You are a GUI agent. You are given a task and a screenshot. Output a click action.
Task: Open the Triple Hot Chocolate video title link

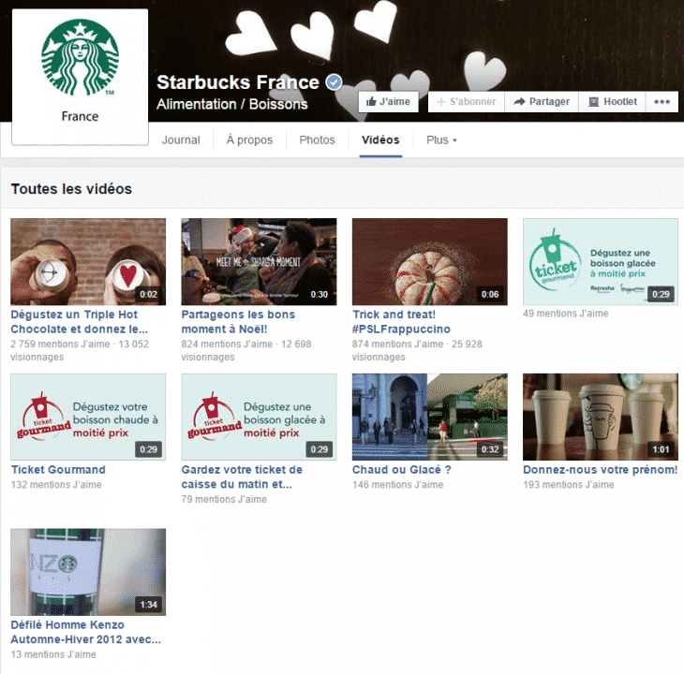click(x=80, y=322)
